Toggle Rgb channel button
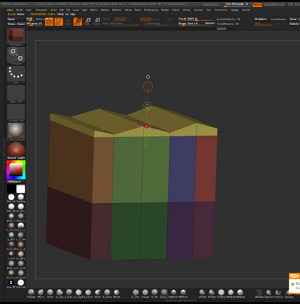 tap(120, 19)
